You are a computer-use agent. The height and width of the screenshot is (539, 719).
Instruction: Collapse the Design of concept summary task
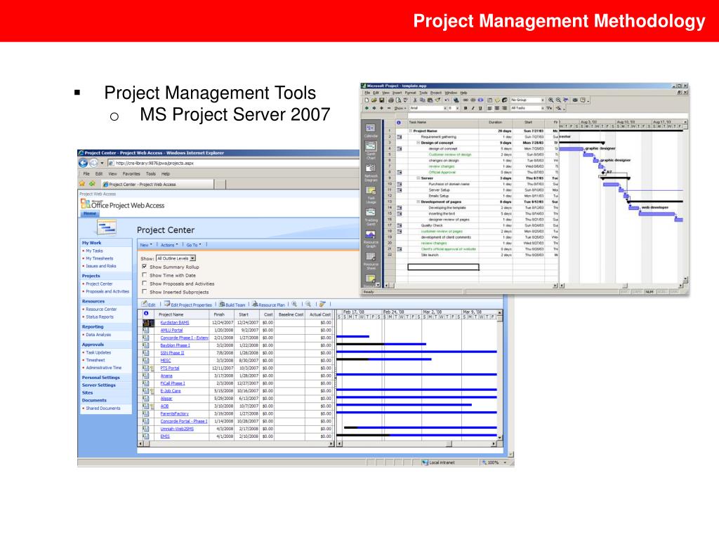418,142
